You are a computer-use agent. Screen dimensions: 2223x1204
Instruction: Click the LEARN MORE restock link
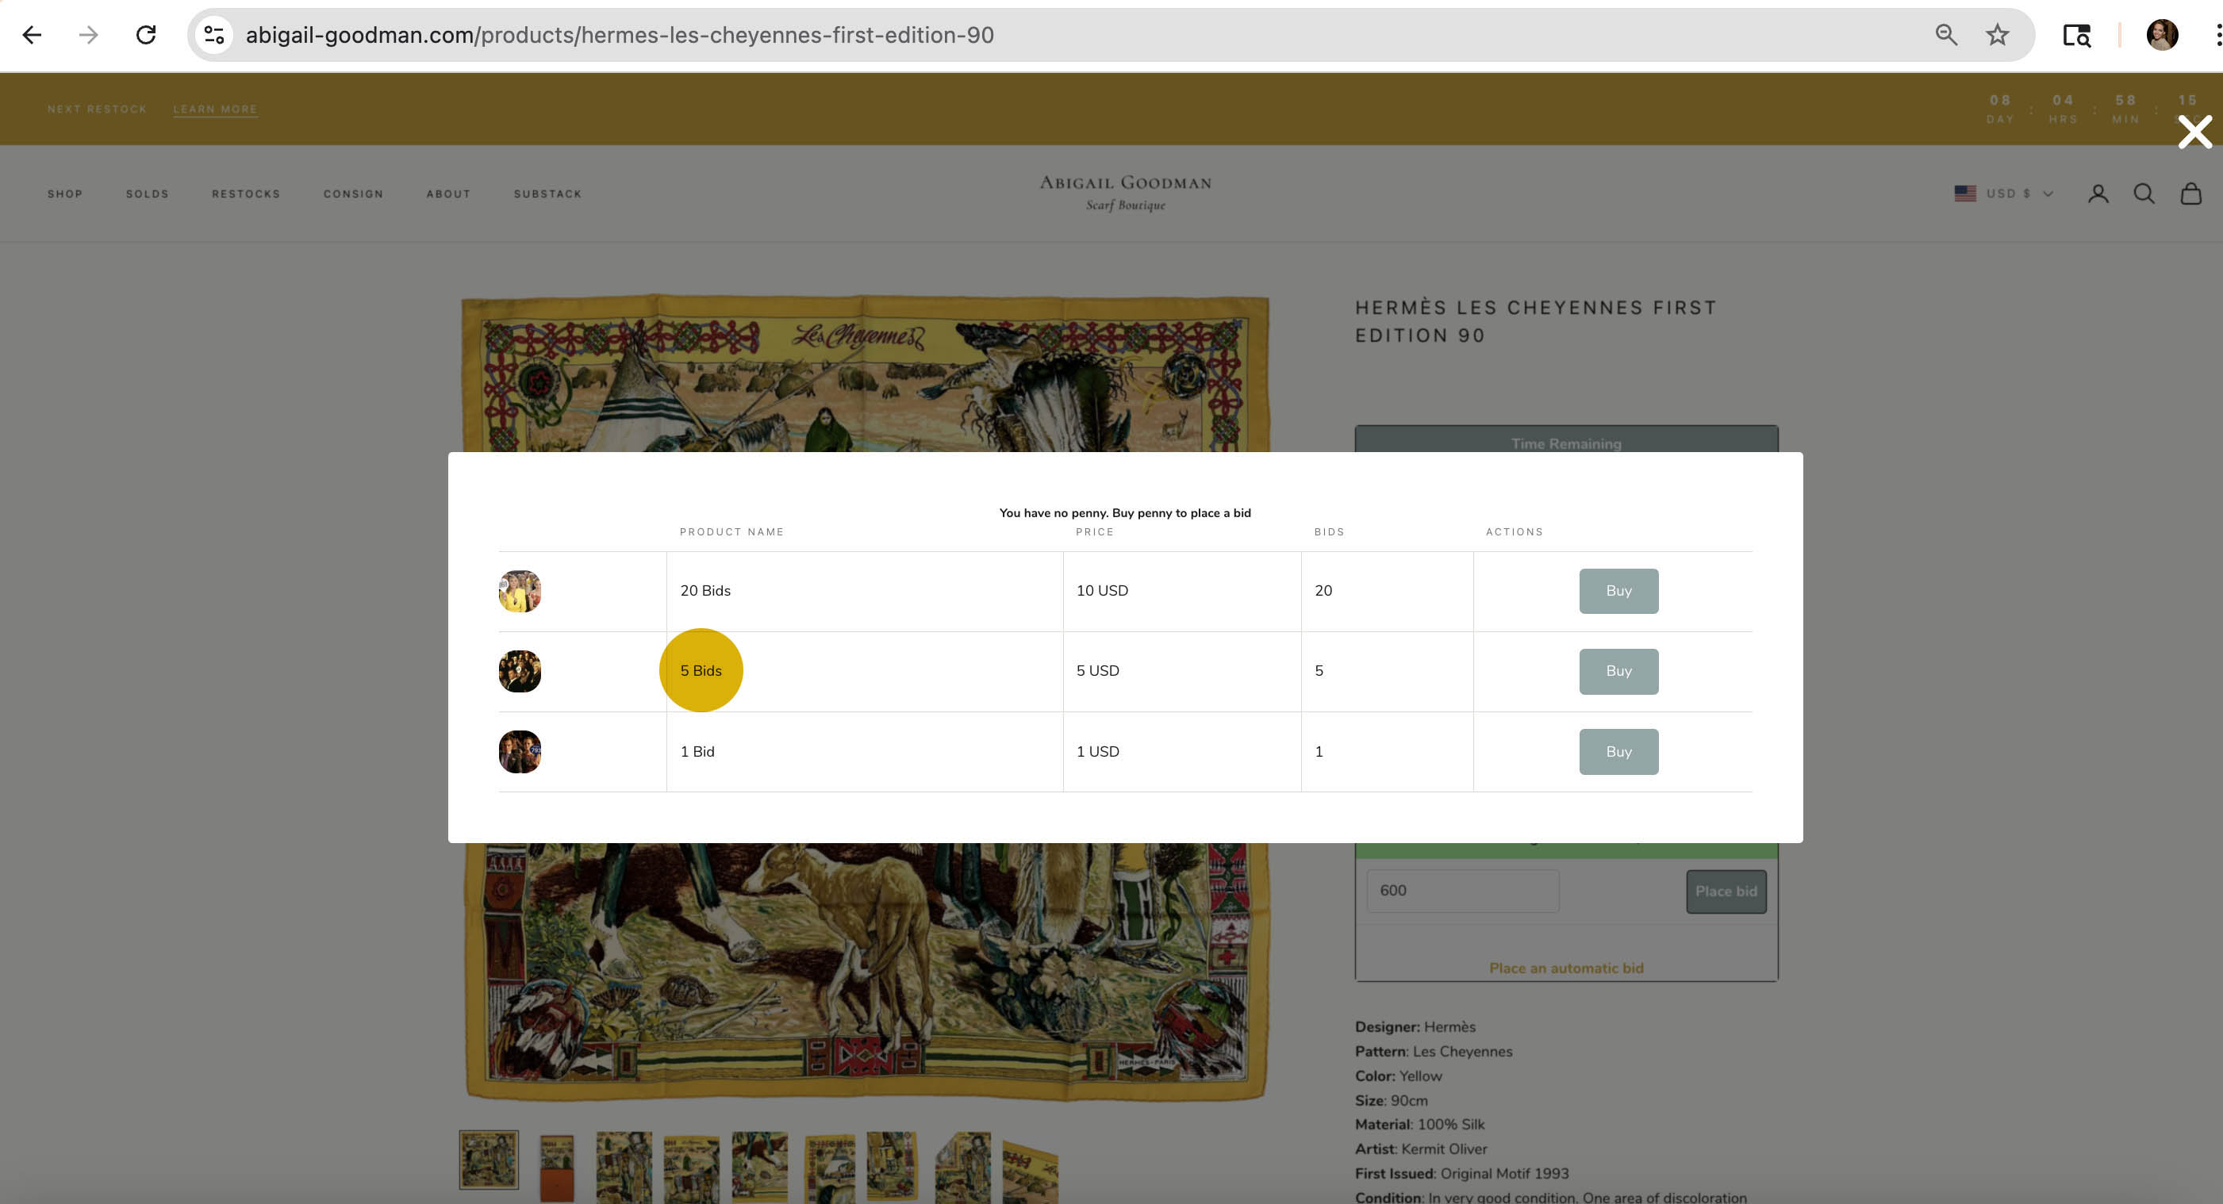215,109
